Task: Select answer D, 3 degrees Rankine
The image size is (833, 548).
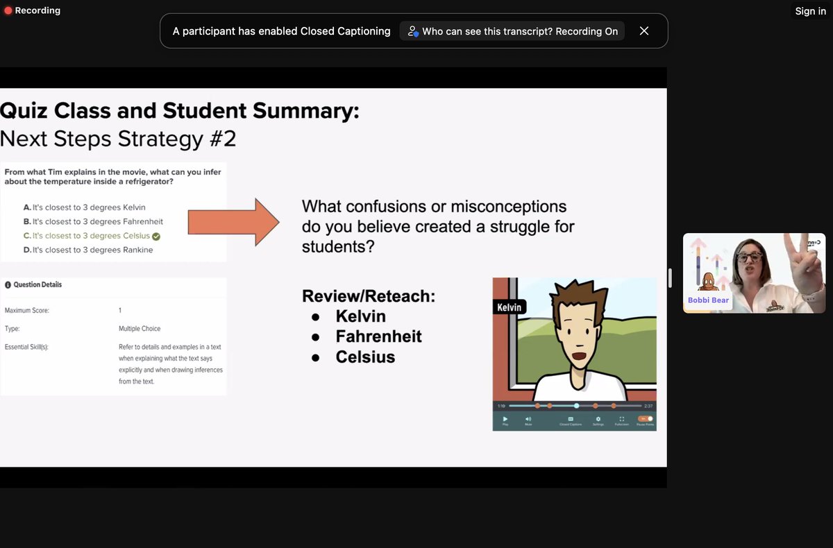Action: click(x=87, y=250)
